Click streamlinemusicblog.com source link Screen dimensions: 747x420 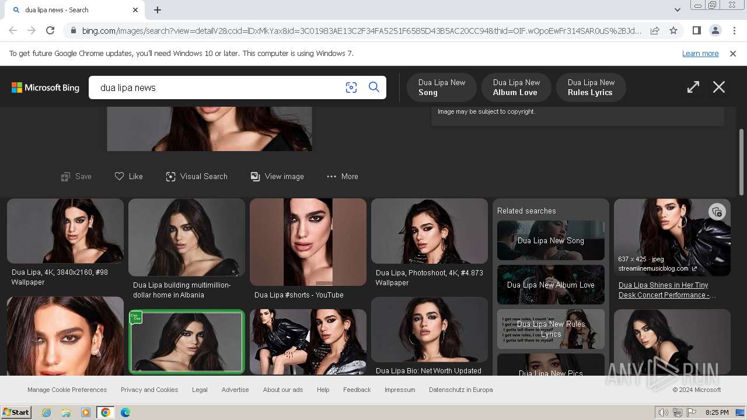[657, 269]
